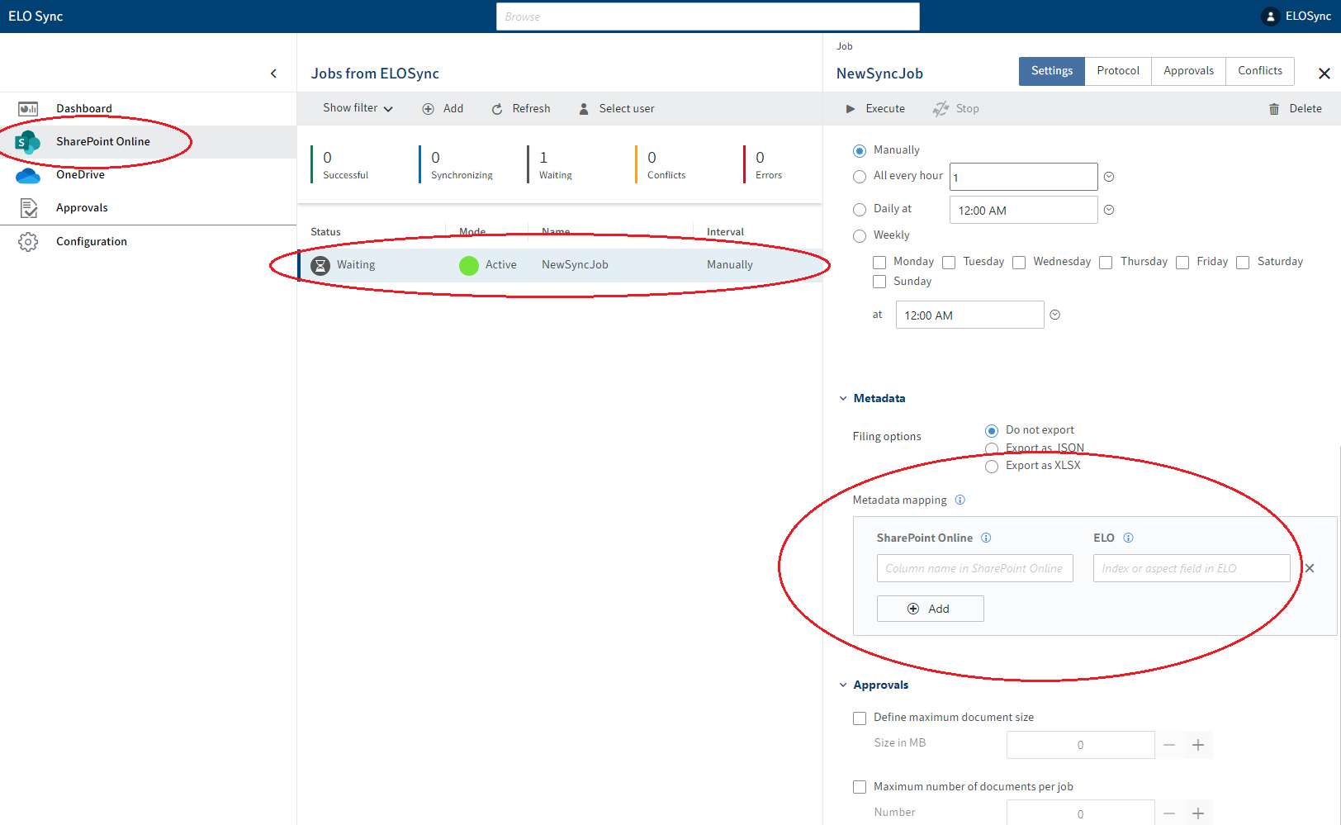The height and width of the screenshot is (825, 1341).
Task: Collapse the Metadata section
Action: coord(843,399)
